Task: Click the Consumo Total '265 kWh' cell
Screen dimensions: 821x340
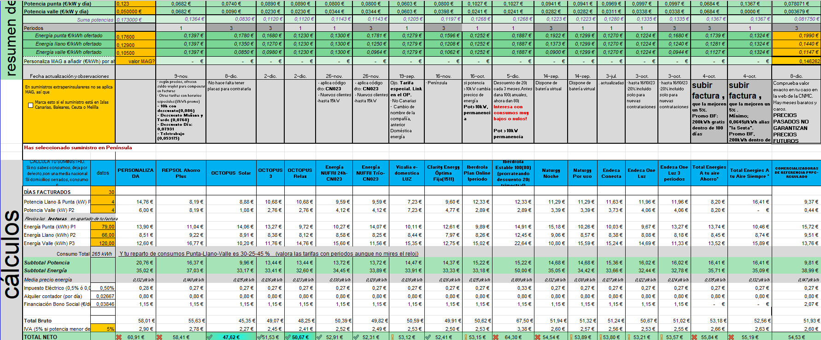Action: 103,254
